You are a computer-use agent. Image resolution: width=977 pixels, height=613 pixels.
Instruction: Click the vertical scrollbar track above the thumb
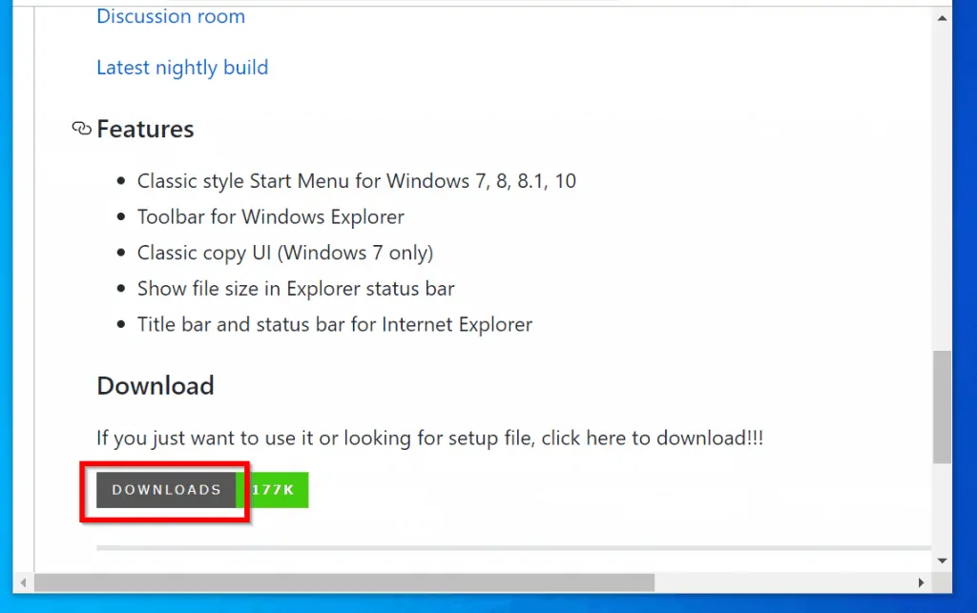tap(942, 191)
